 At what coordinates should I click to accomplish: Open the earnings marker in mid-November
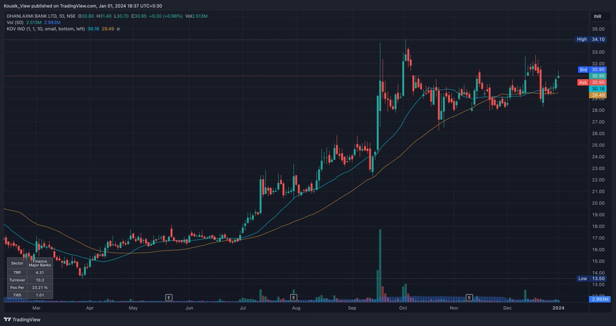coord(469,297)
